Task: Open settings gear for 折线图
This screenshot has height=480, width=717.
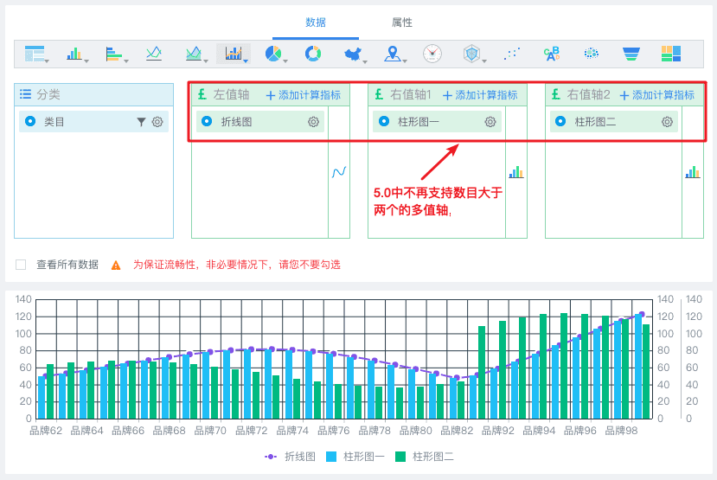Action: 313,122
